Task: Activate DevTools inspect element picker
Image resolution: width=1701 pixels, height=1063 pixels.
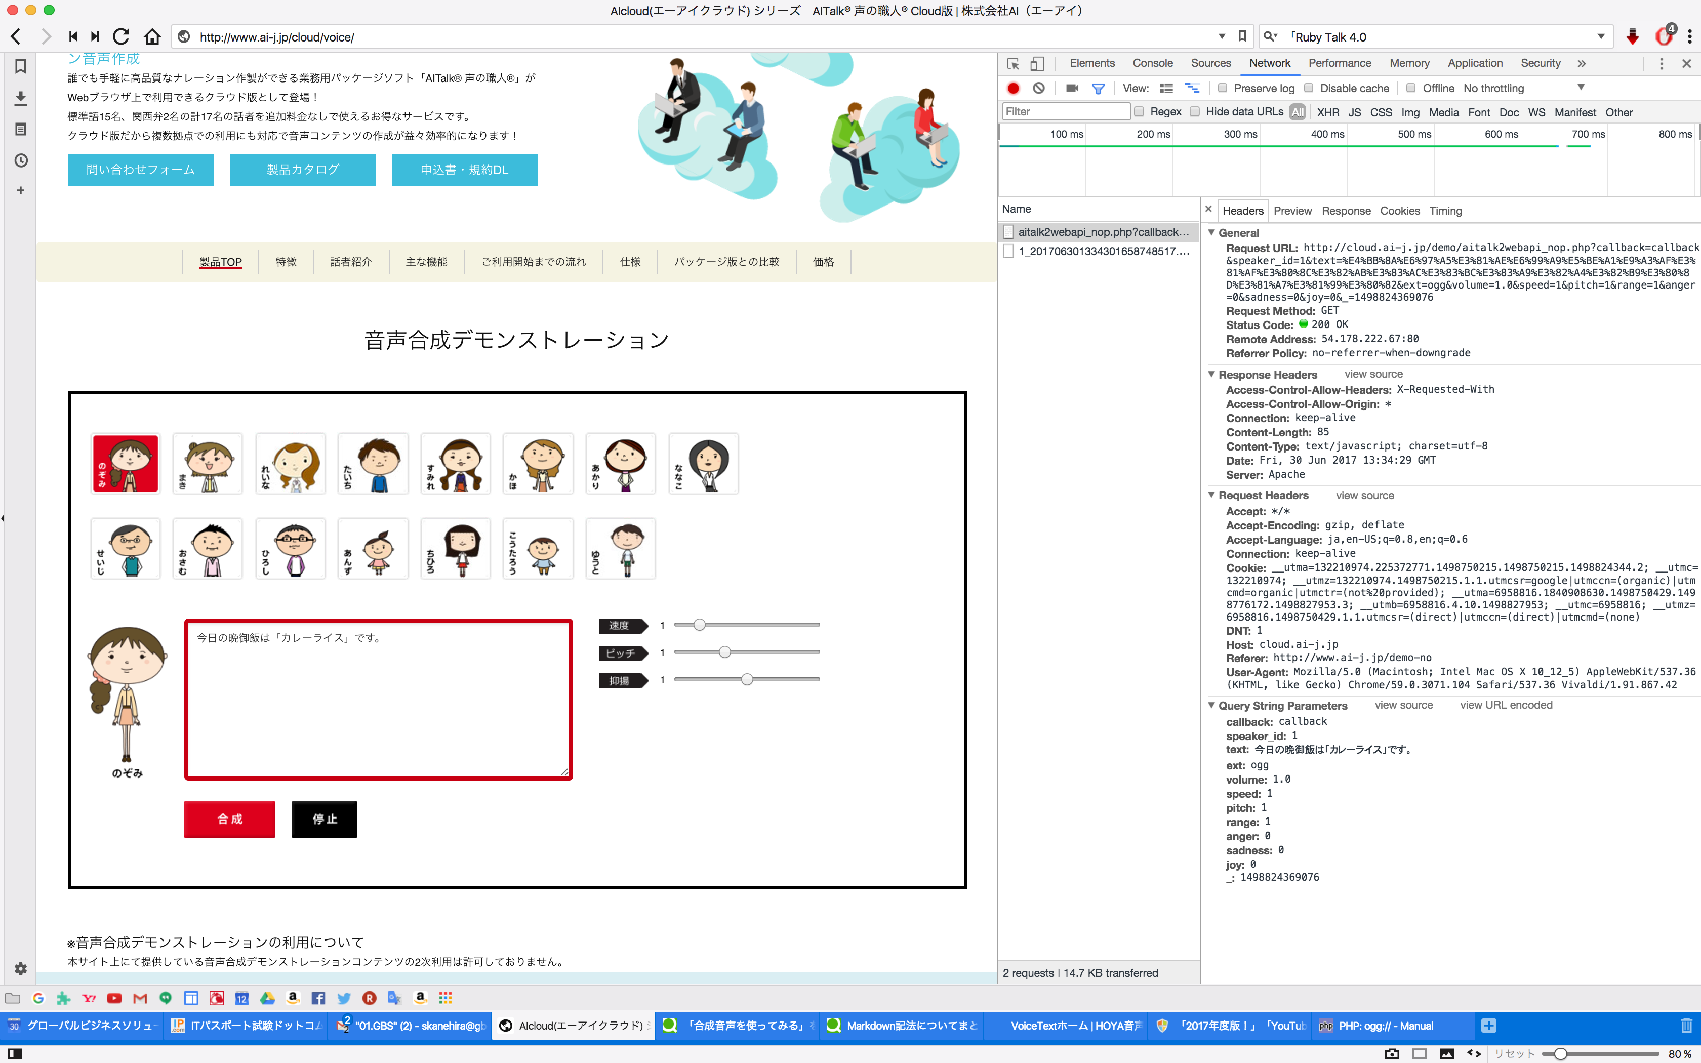Action: (x=1013, y=63)
